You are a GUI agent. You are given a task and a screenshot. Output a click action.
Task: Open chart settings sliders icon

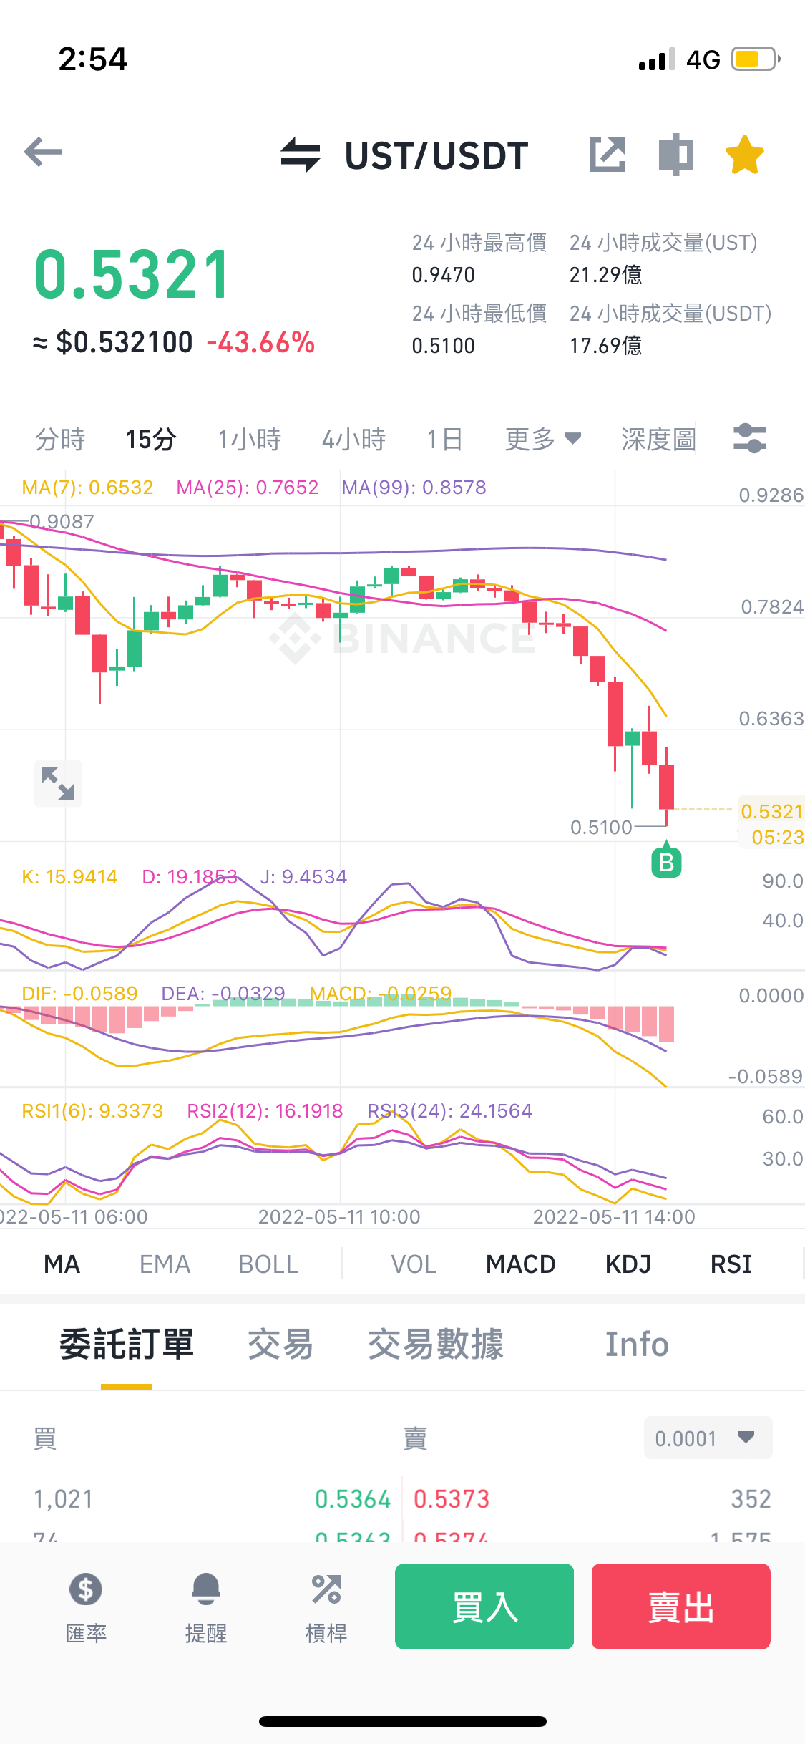750,438
